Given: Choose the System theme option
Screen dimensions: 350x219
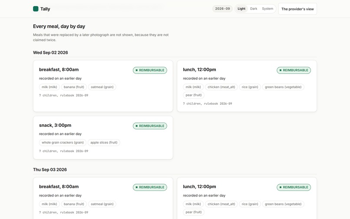Looking at the screenshot, I should click(267, 9).
